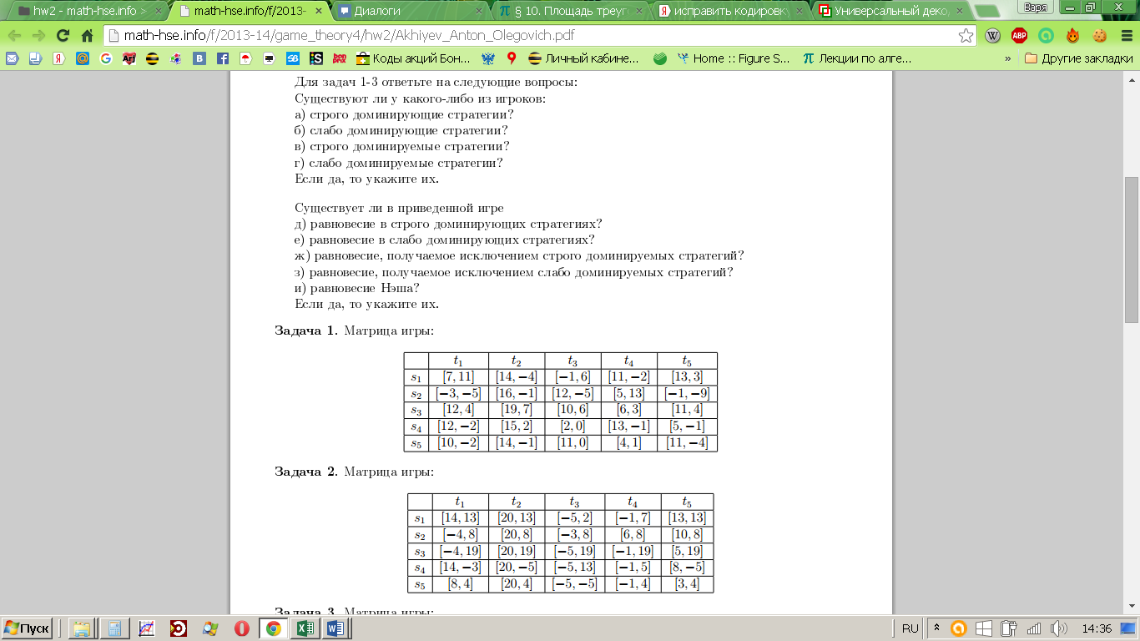Open the green Sberbank bookmark icon
Viewport: 1140px width, 641px height.
point(659,58)
